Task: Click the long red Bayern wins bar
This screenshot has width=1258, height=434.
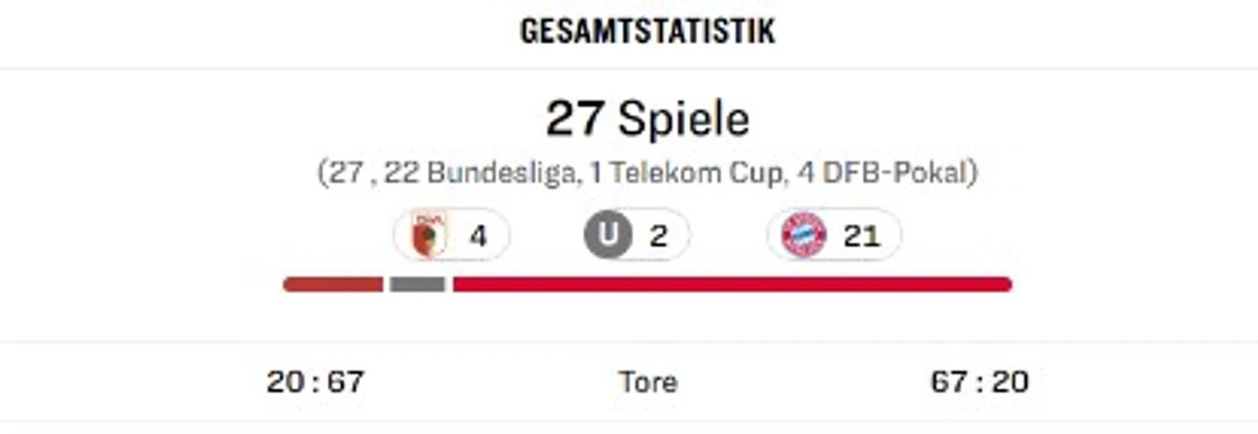Action: point(732,284)
